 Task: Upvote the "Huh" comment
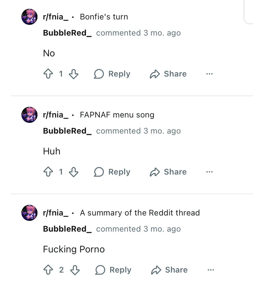(x=49, y=172)
